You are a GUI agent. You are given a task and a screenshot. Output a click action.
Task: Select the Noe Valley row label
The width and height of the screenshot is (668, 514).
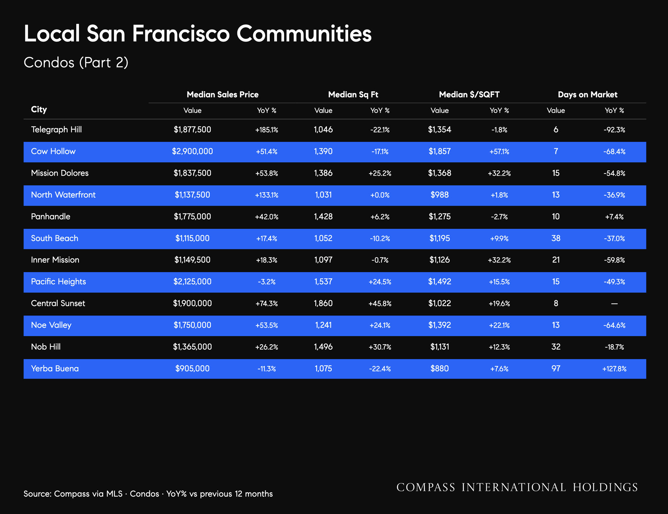[x=51, y=325]
